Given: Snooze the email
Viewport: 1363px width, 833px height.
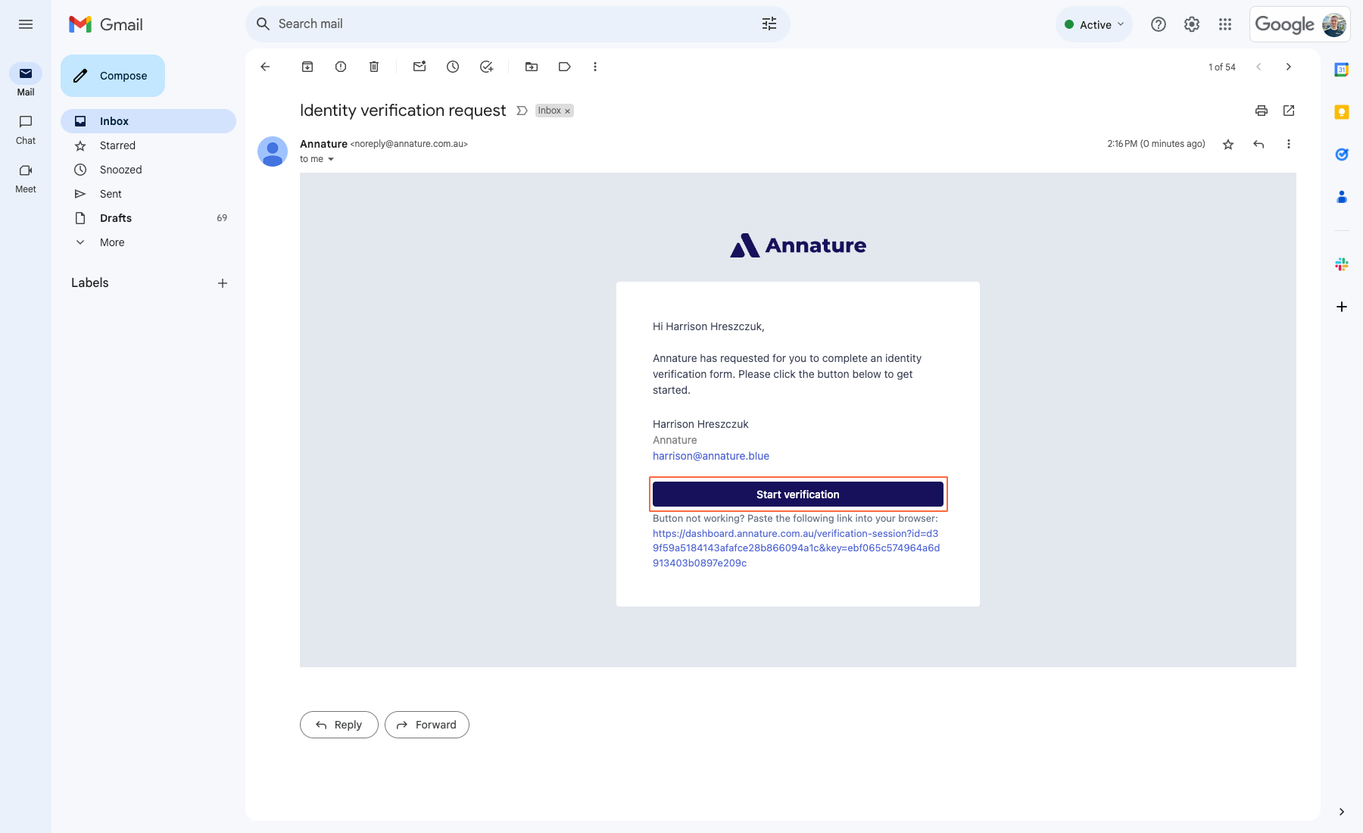Looking at the screenshot, I should pyautogui.click(x=452, y=67).
